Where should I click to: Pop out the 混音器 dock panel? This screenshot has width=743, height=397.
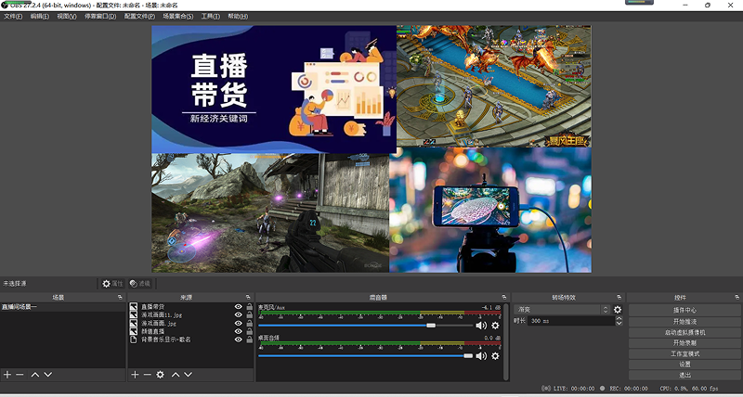coord(504,297)
